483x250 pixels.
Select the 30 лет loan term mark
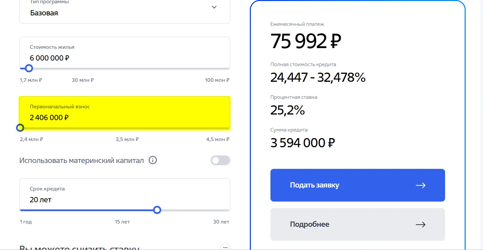(221, 222)
